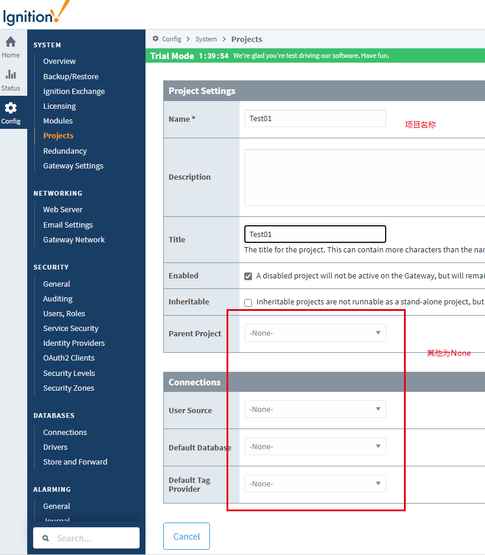
Task: Open the Default Database dropdown
Action: click(x=315, y=446)
